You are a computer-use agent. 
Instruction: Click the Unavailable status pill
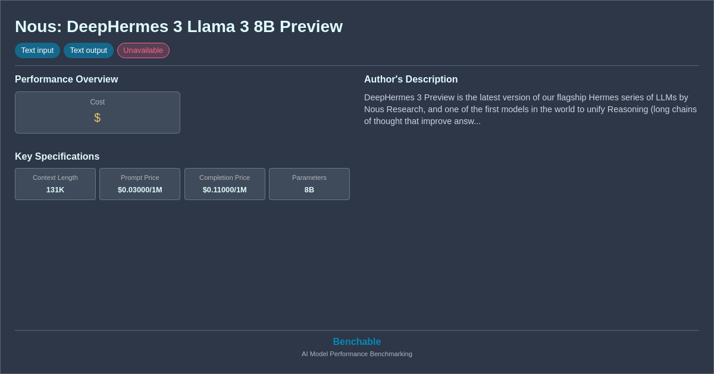click(143, 50)
